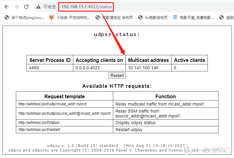This screenshot has width=234, height=158.
Task: Click the Restart button
Action: pyautogui.click(x=117, y=76)
